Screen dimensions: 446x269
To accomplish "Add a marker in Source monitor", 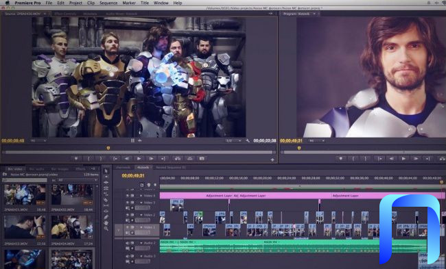I will click(76, 159).
